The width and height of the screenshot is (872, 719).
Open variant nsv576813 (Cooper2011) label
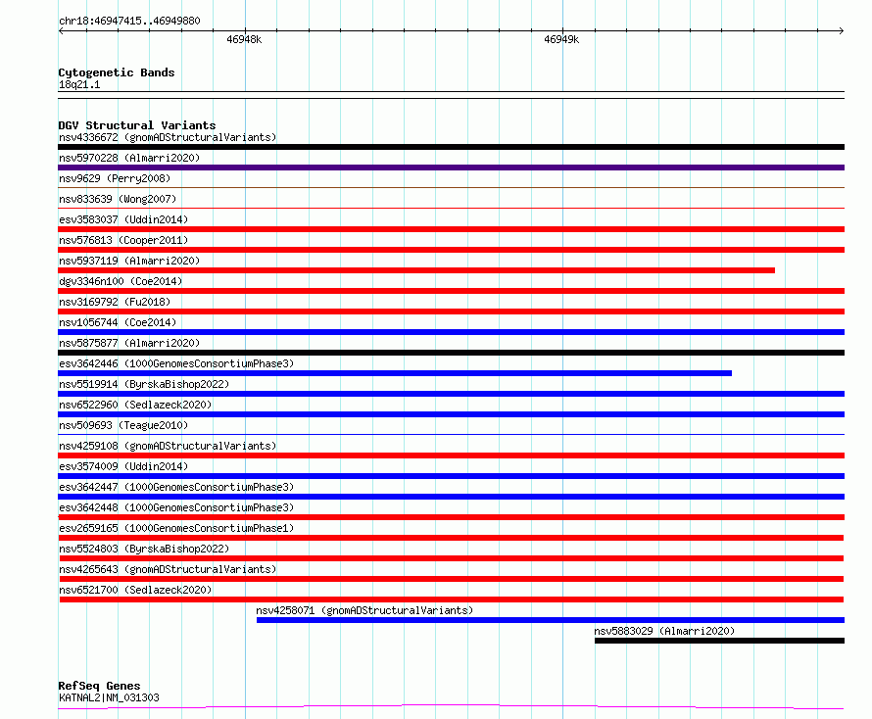coord(123,240)
